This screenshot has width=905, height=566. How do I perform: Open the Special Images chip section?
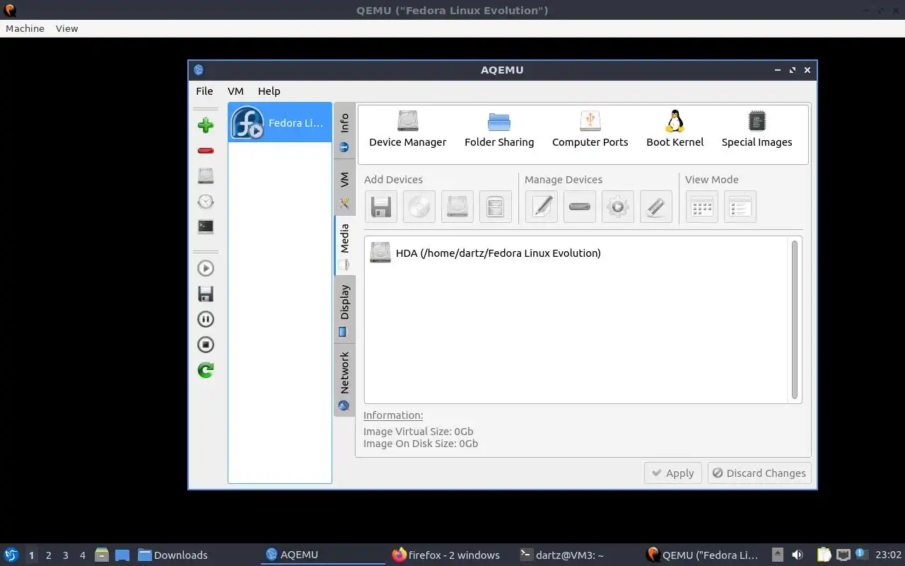coord(757,129)
